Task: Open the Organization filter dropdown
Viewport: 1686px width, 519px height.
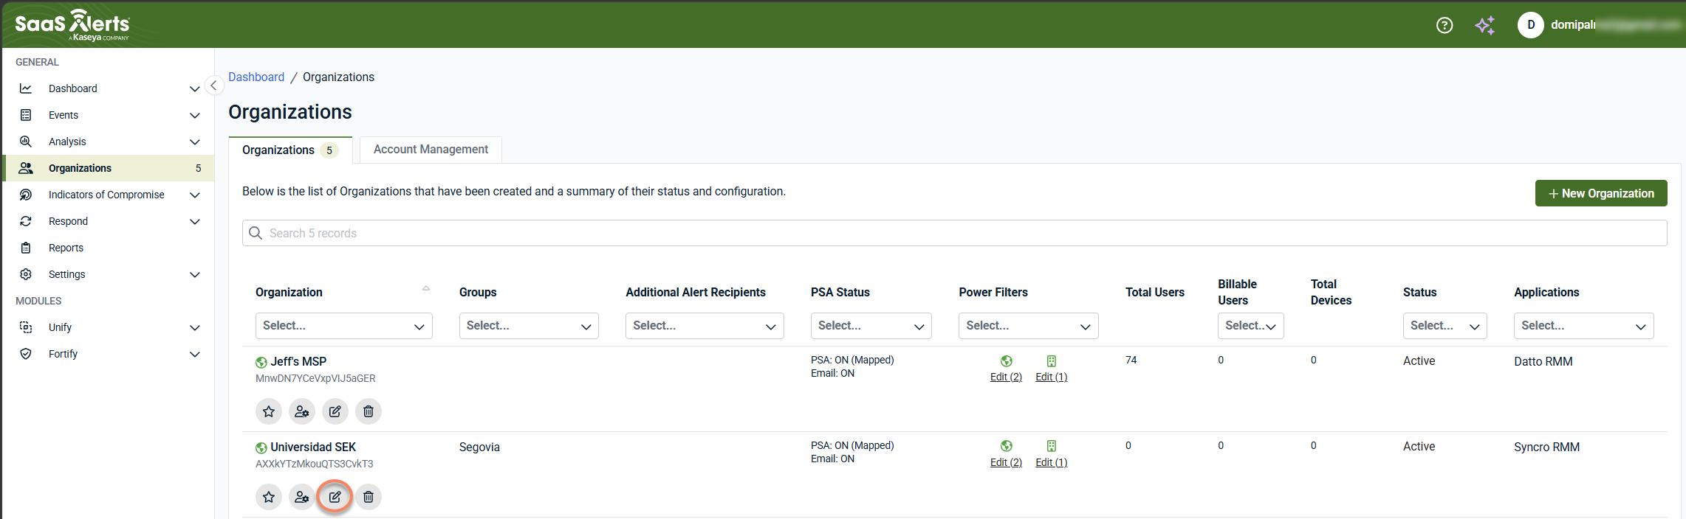Action: tap(344, 326)
